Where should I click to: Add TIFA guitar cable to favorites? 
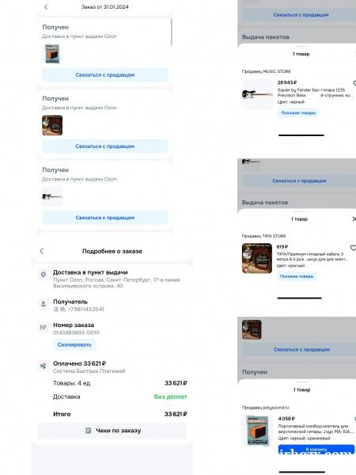tap(353, 248)
